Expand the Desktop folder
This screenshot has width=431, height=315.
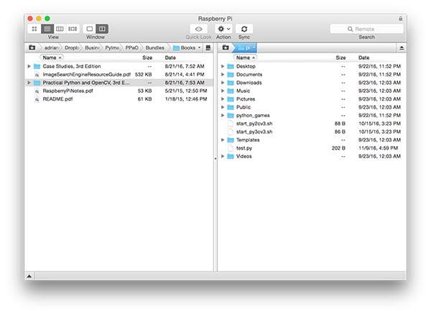tap(223, 66)
